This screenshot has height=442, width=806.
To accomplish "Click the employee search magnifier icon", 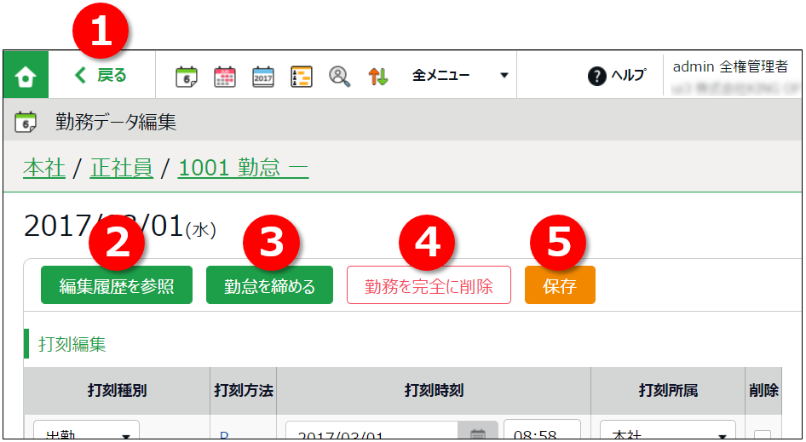I will [x=340, y=76].
